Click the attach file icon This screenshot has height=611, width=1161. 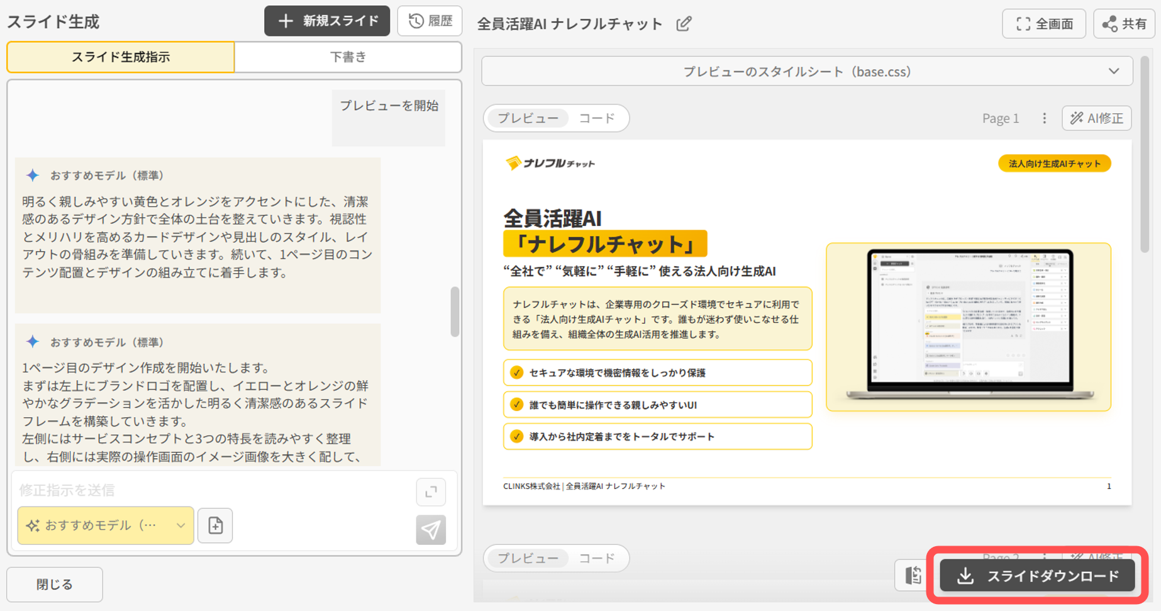click(x=215, y=525)
